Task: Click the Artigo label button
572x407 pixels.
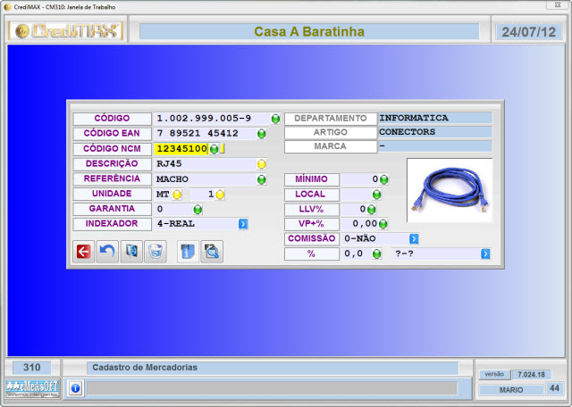Action: pos(330,132)
